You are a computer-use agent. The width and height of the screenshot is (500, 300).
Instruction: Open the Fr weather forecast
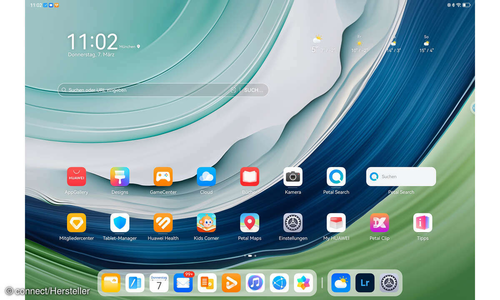point(359,44)
